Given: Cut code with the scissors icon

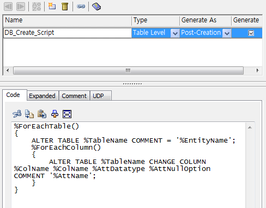Looking at the screenshot, I should tap(17, 114).
